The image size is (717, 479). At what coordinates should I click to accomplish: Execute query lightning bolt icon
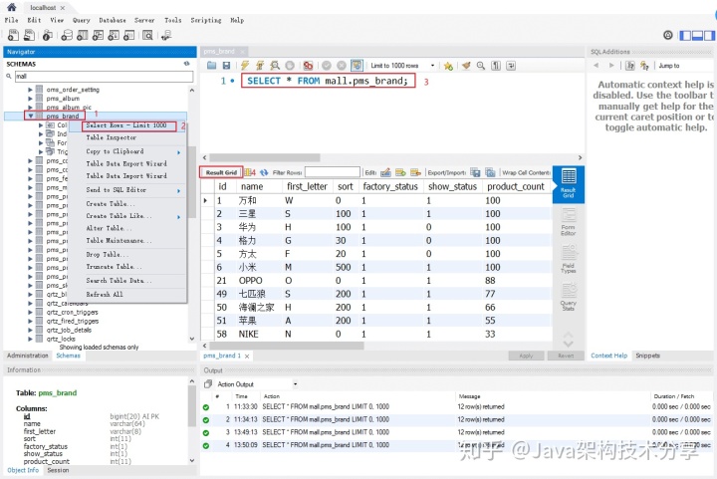click(x=245, y=66)
